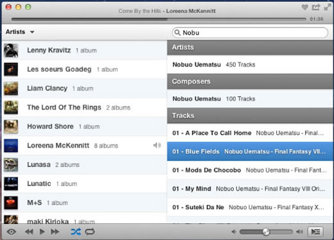
Task: Open the share icon in title bar
Action: click(x=316, y=7)
